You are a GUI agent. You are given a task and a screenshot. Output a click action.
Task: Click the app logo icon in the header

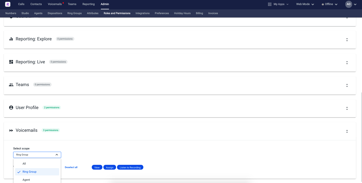[8, 4]
